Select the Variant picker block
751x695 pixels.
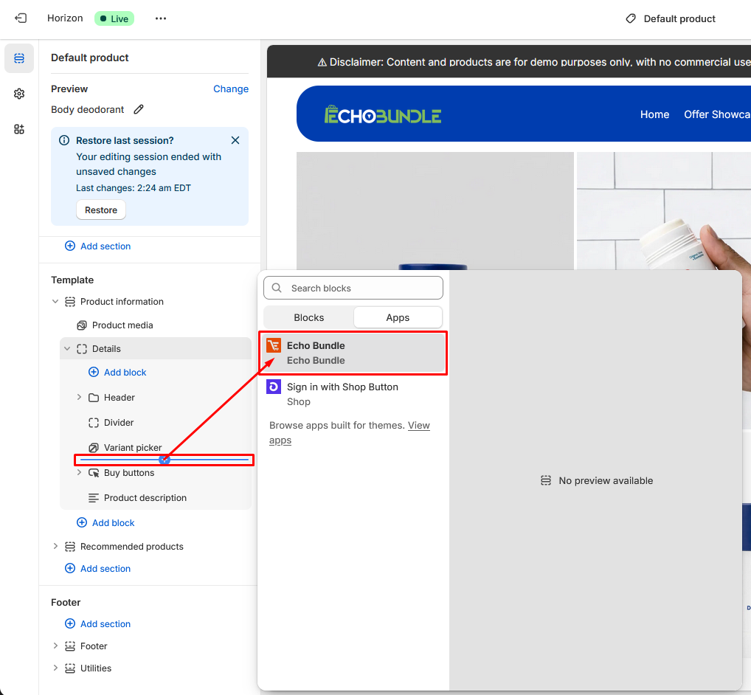pos(133,448)
